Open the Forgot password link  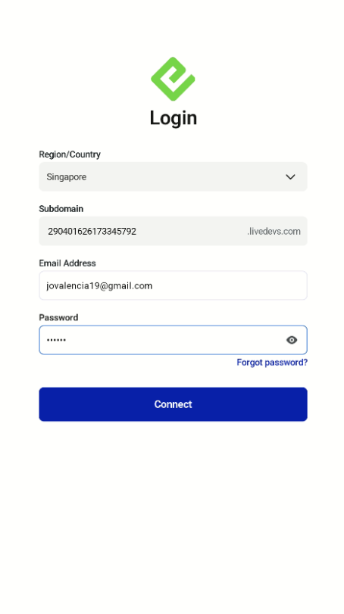[x=272, y=363]
